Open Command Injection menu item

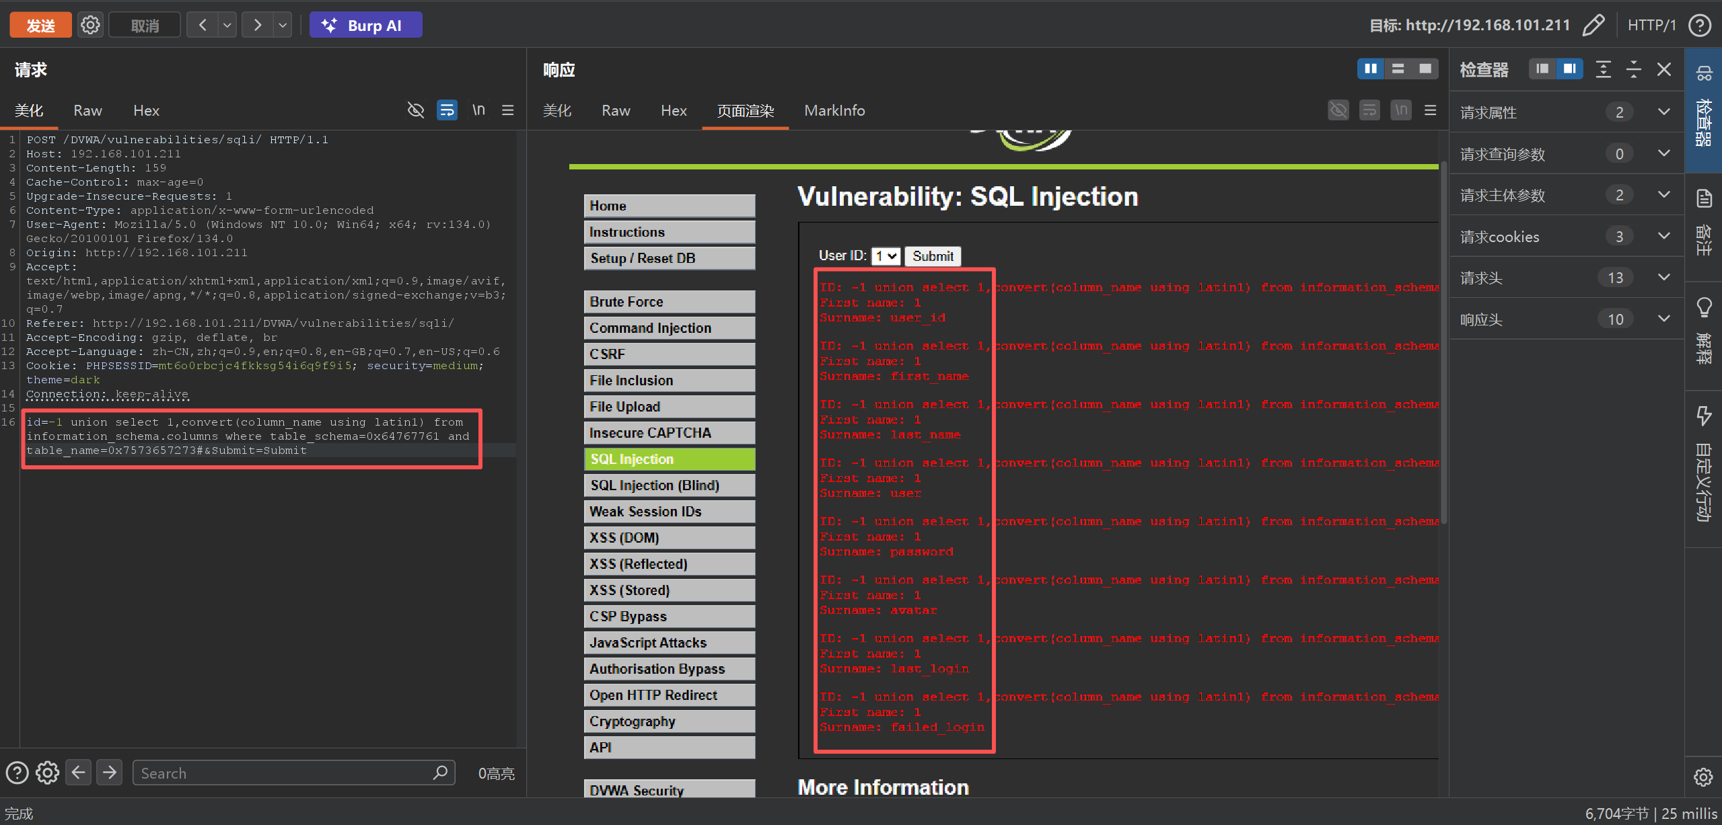pyautogui.click(x=670, y=328)
